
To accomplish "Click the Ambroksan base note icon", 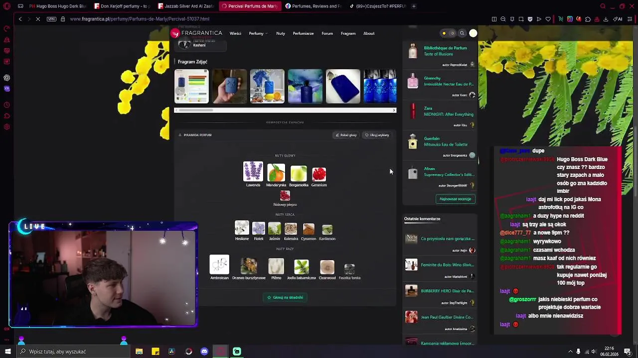I will (219, 265).
